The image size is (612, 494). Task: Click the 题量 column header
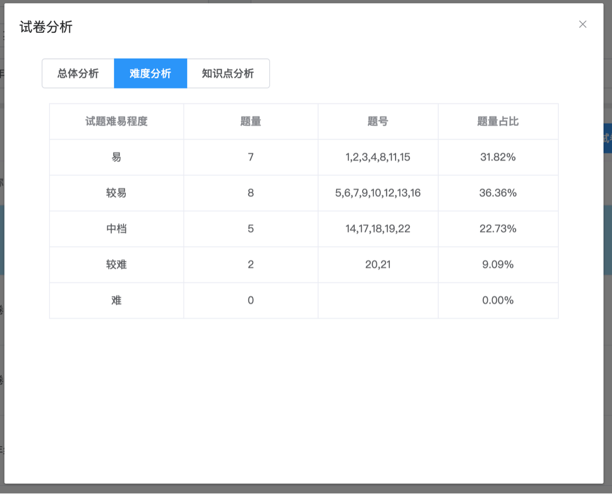250,121
